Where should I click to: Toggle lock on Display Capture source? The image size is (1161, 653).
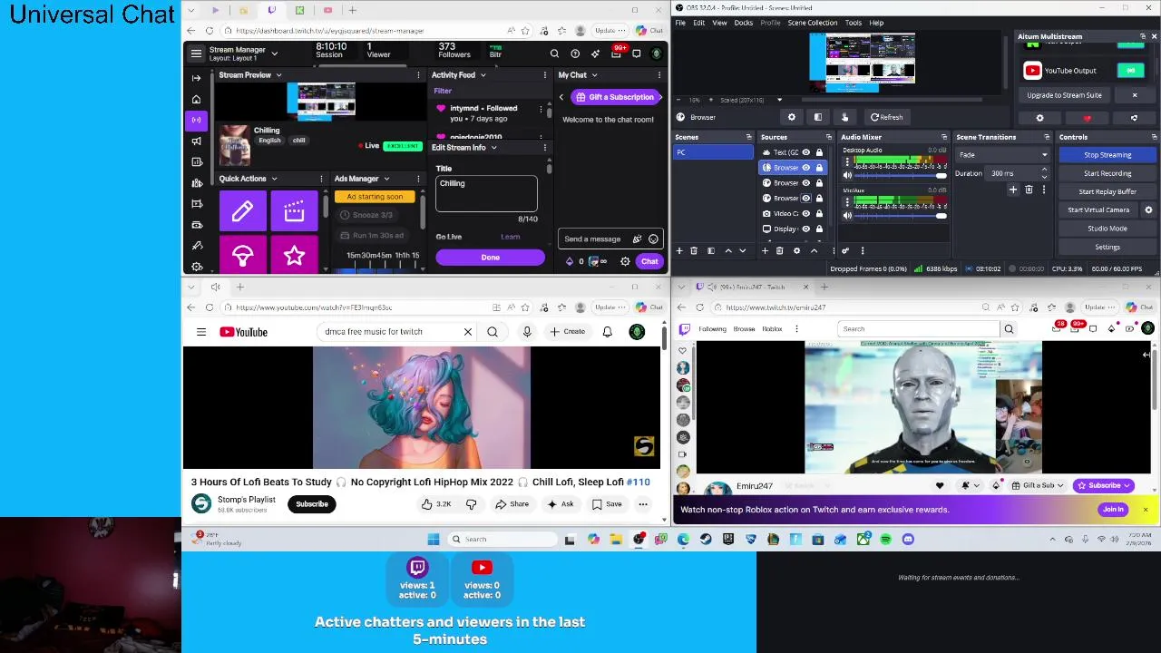[819, 229]
